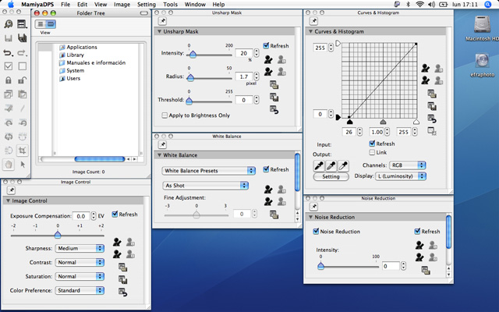Open the Edit menu
Image resolution: width=499 pixels, height=312 pixels.
coord(82,5)
